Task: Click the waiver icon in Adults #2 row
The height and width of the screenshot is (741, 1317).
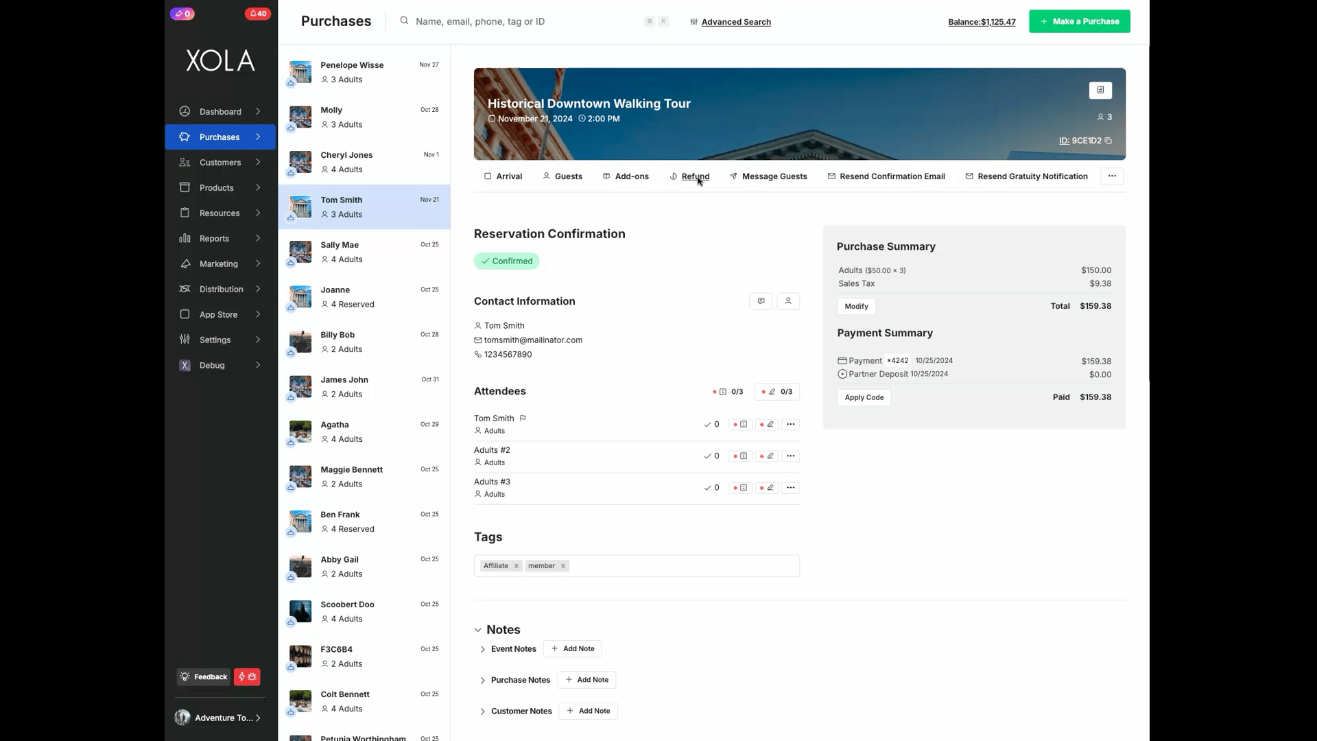Action: click(740, 456)
